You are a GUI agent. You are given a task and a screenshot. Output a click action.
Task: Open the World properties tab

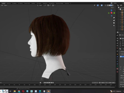pyautogui.click(x=117, y=48)
